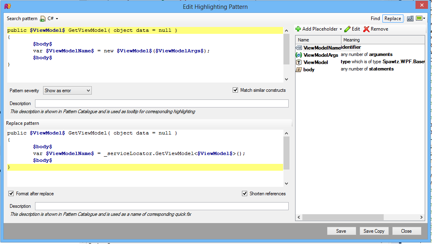This screenshot has width=432, height=244.
Task: Click the green plus Add Placeholder icon
Action: pos(298,29)
